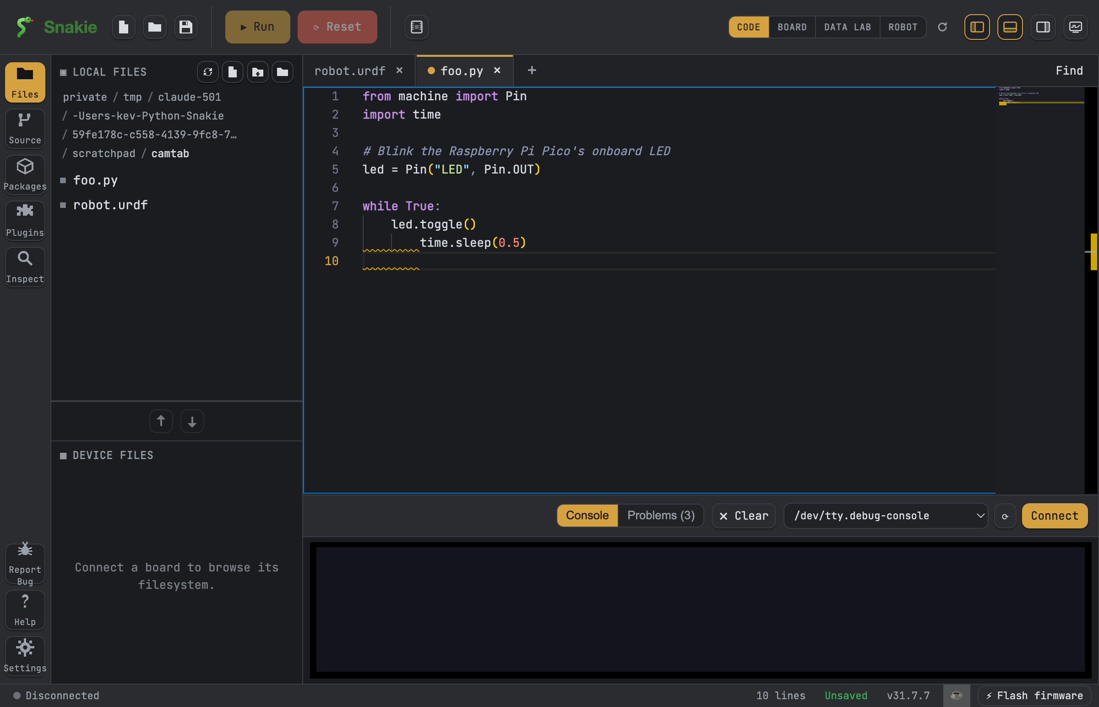Create a new file in Local Files

[x=232, y=72]
